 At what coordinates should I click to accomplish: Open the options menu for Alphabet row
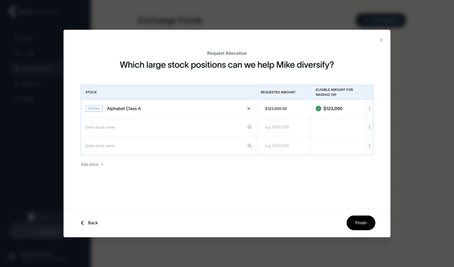pyautogui.click(x=369, y=109)
